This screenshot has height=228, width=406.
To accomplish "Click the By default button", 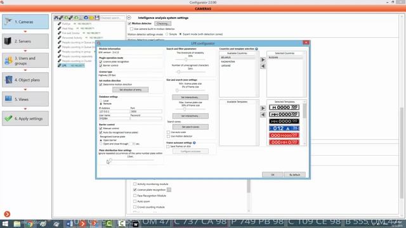I will click(x=294, y=175).
